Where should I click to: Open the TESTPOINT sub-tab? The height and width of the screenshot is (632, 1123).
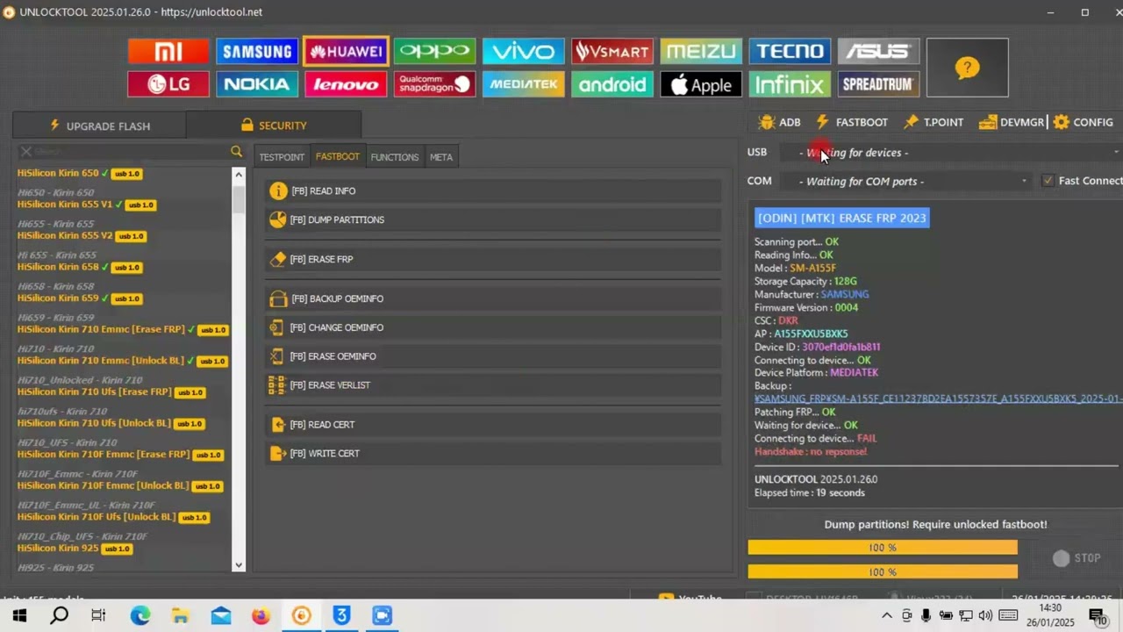coord(282,157)
